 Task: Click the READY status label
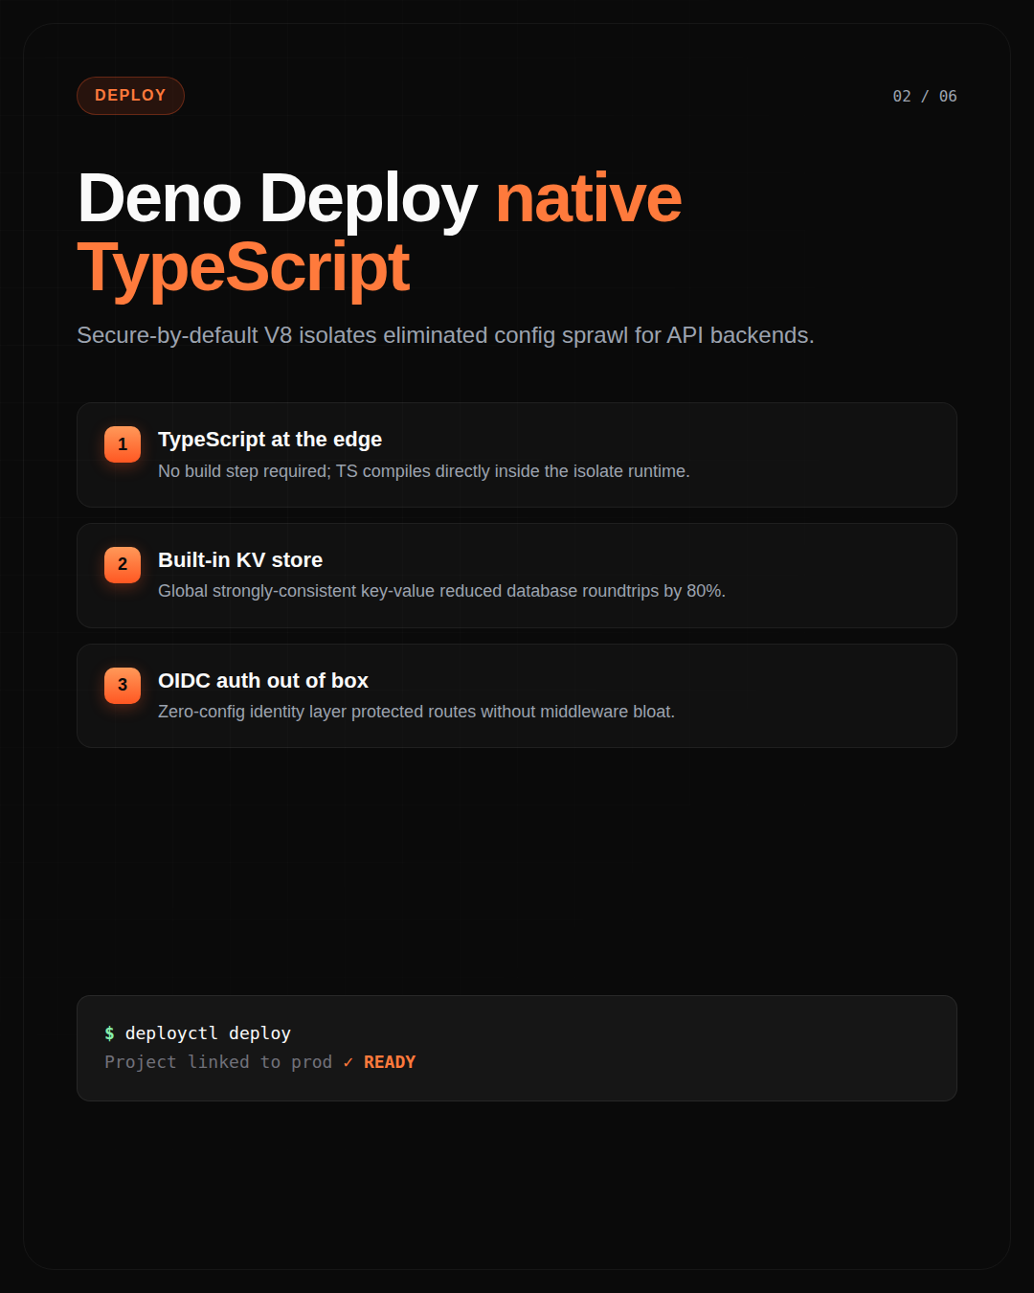(390, 1062)
